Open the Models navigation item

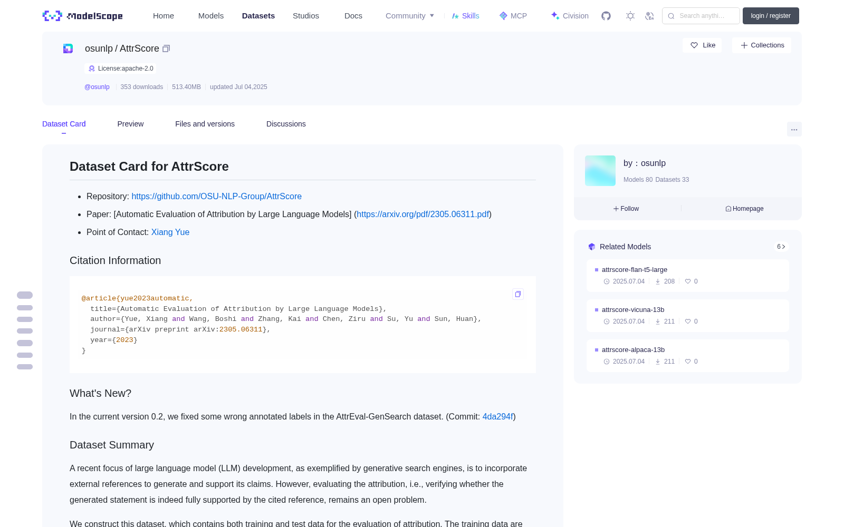click(x=211, y=16)
